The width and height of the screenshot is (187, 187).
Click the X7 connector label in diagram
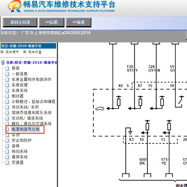[x=140, y=86]
